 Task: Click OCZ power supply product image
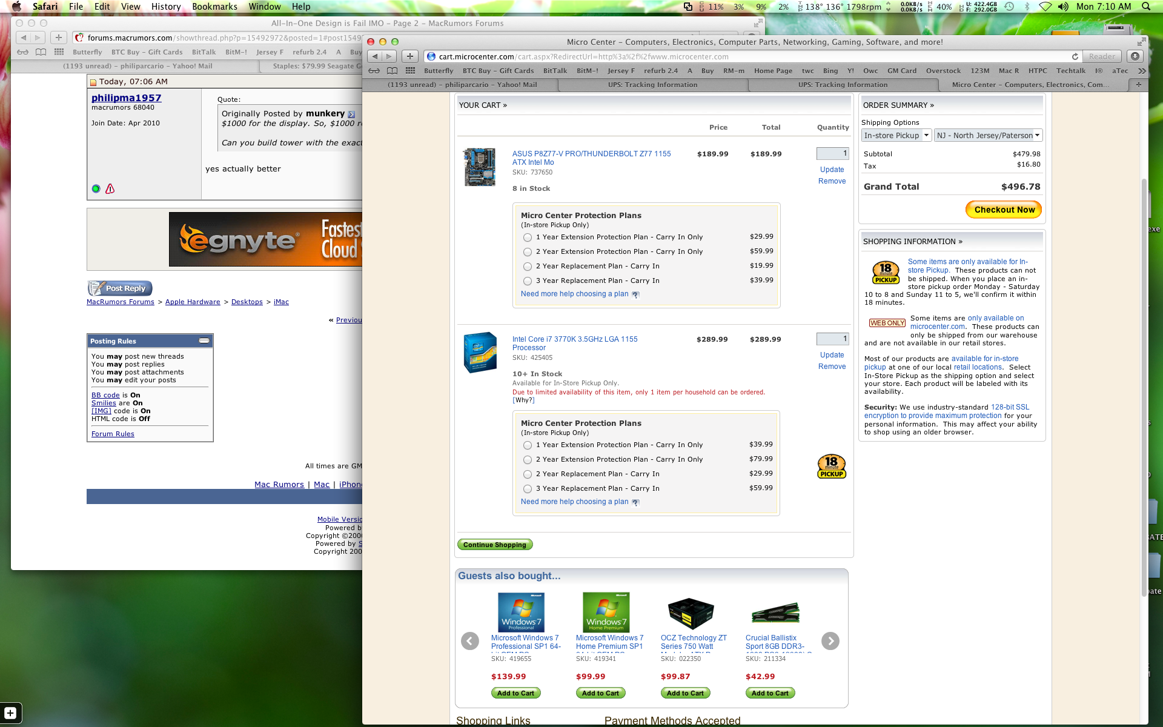[x=691, y=613]
